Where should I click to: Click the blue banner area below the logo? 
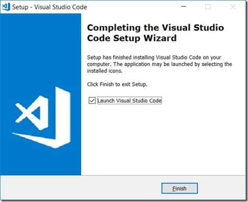[40, 162]
